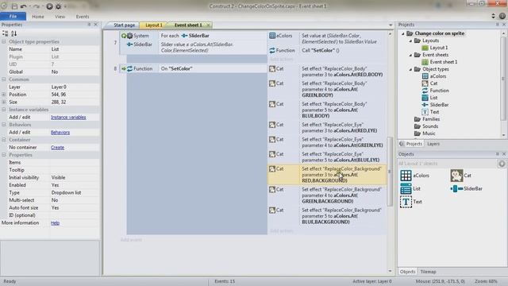
Task: Open the Layout 1 tab
Action: [154, 25]
